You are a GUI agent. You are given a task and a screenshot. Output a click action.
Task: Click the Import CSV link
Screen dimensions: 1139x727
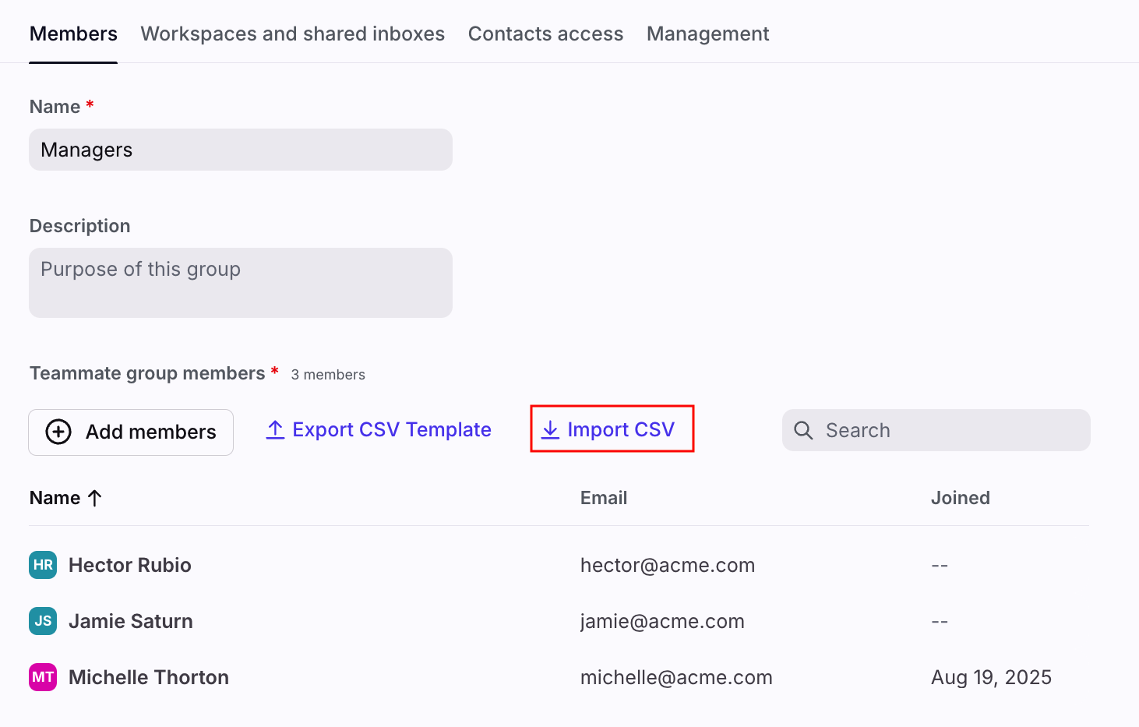tap(620, 430)
